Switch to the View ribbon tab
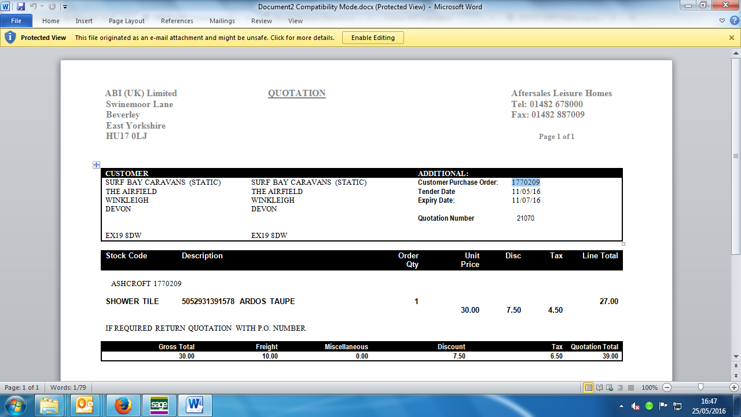The height and width of the screenshot is (417, 741). click(x=295, y=21)
